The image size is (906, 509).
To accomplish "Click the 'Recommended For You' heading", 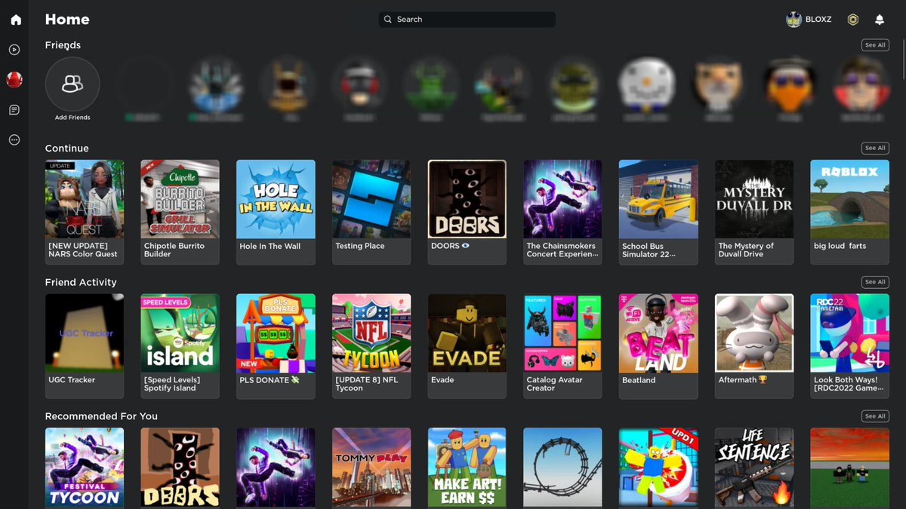I will tap(101, 416).
